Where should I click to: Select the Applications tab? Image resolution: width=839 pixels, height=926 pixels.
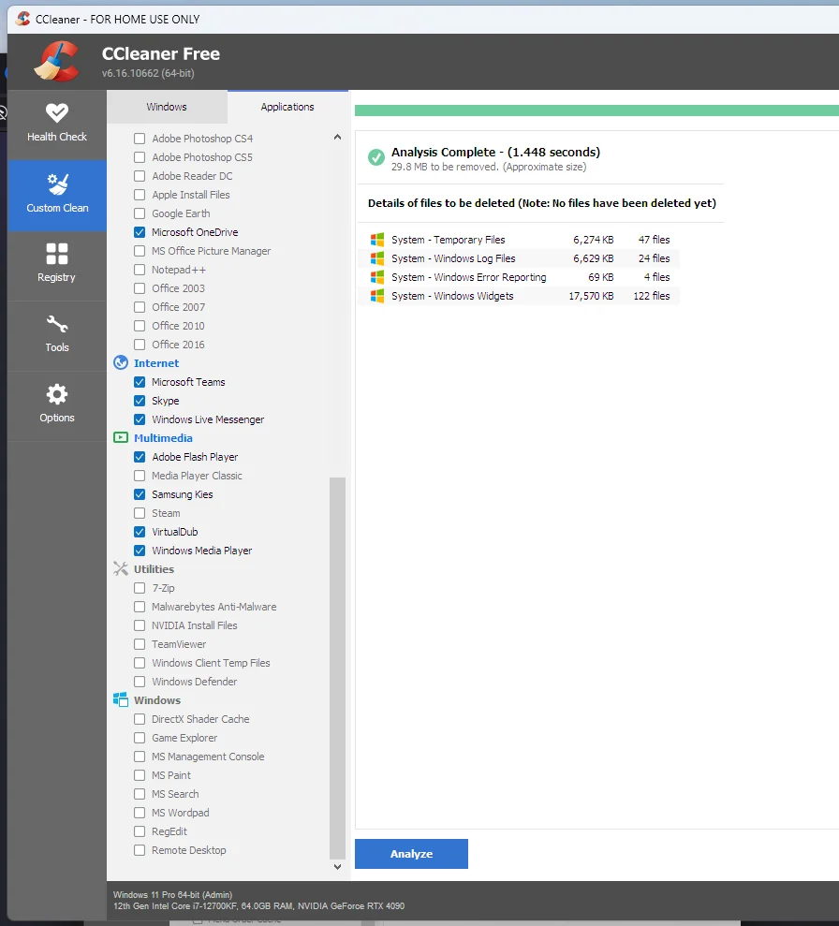point(287,107)
